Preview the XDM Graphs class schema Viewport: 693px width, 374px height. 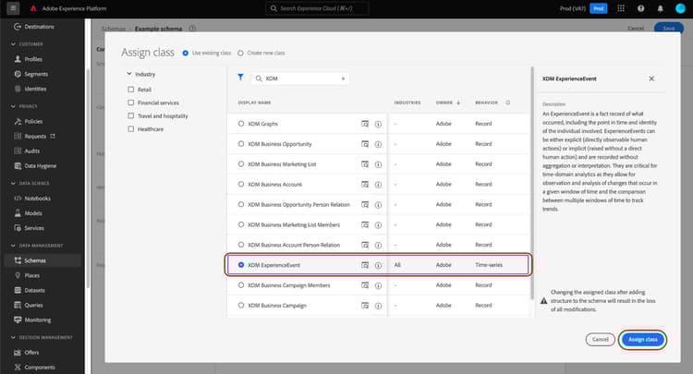pos(365,123)
